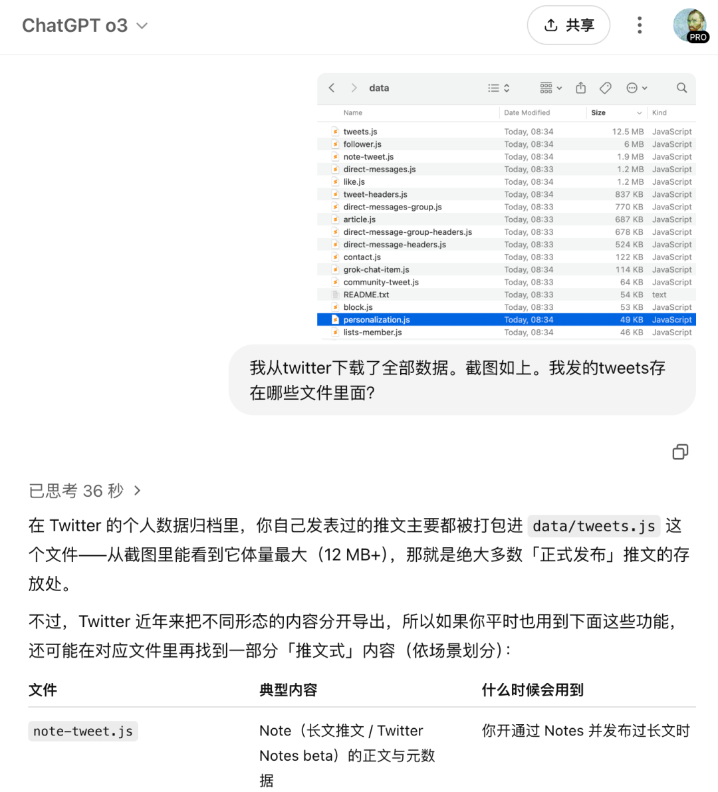Select the lists-member.js file
This screenshot has height=792, width=718.
tap(507, 332)
